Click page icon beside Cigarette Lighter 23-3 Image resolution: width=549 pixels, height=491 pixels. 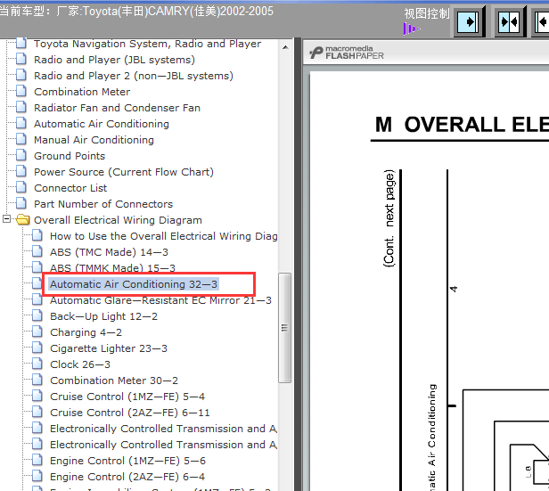(x=37, y=348)
